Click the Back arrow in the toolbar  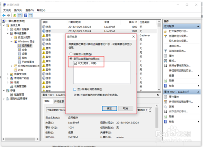click(x=4, y=15)
